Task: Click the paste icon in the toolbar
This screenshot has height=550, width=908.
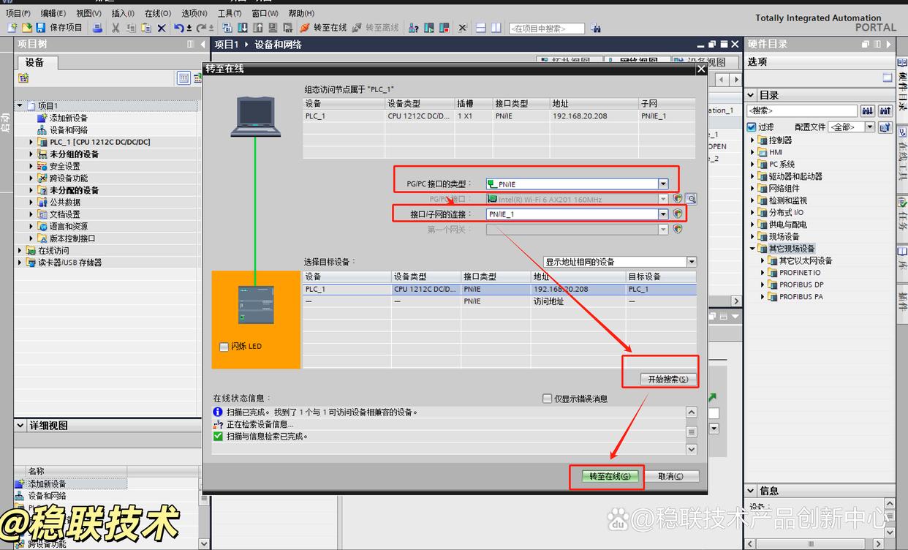Action: (x=146, y=28)
